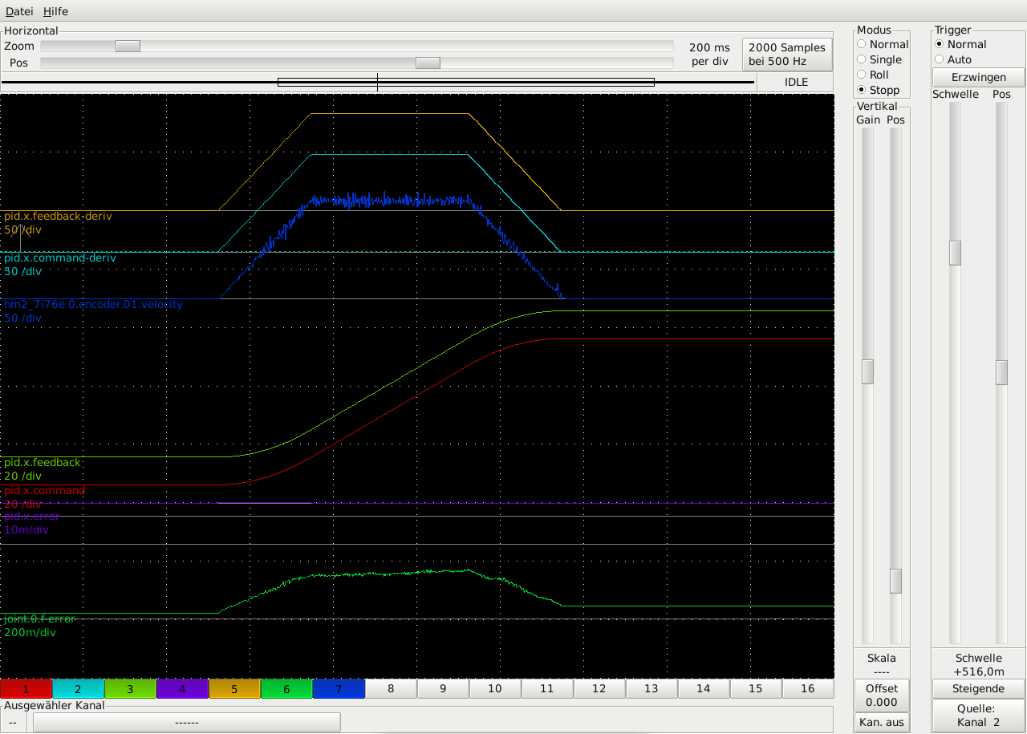
Task: Select Roll mode radio button
Action: 873,75
